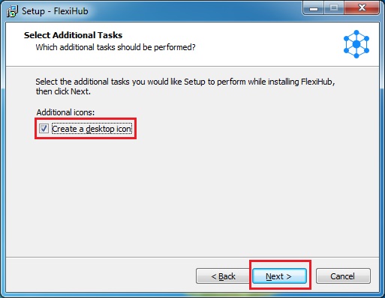Click the setup instructions paragraph text

tap(185, 86)
